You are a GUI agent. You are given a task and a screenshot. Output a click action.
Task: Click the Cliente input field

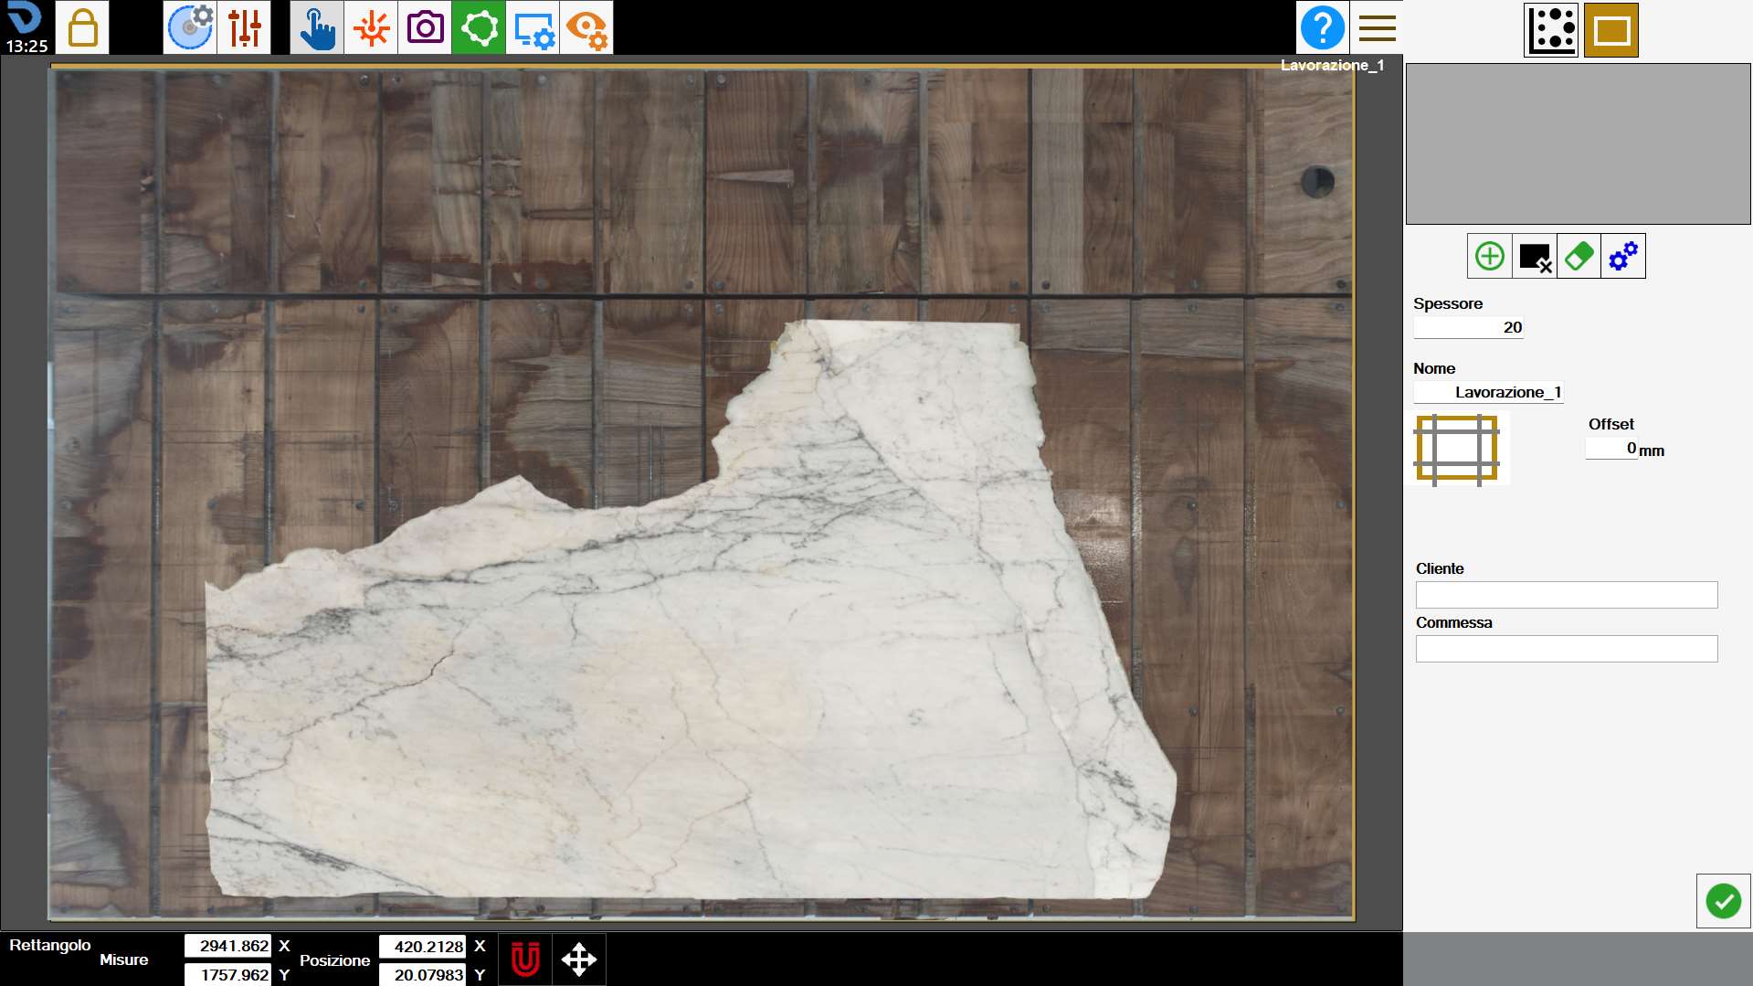point(1567,595)
